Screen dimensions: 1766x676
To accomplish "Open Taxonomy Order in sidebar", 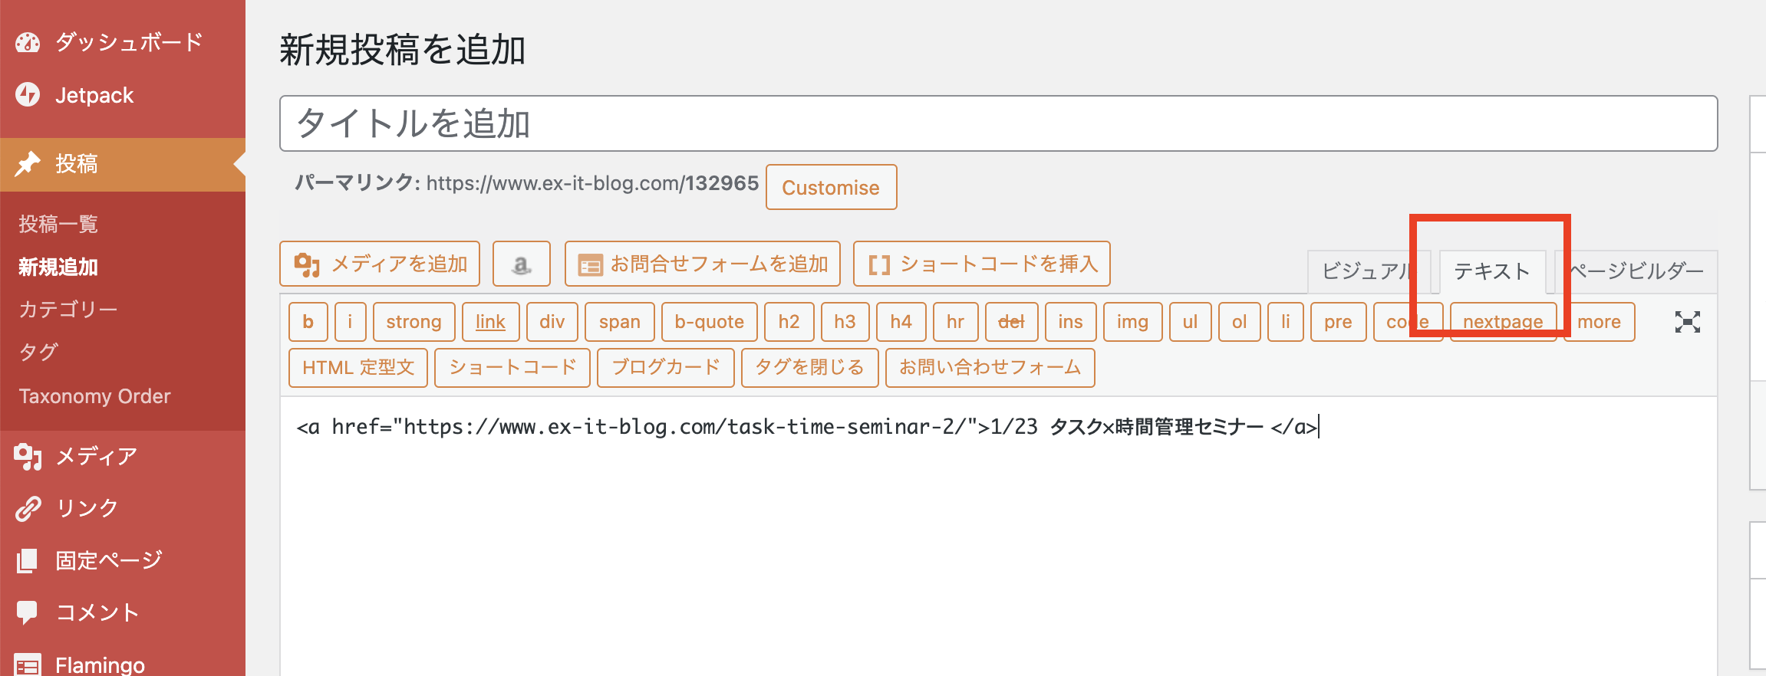I will point(94,396).
